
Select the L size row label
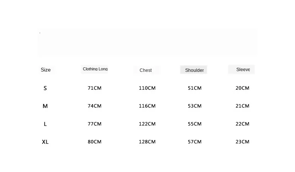[45, 124]
